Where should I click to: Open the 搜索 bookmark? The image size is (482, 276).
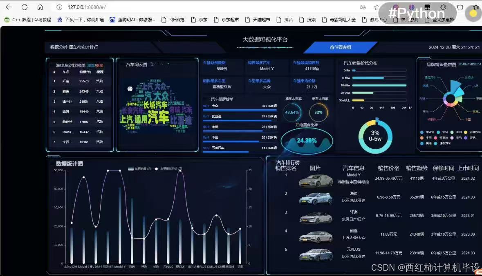point(307,20)
